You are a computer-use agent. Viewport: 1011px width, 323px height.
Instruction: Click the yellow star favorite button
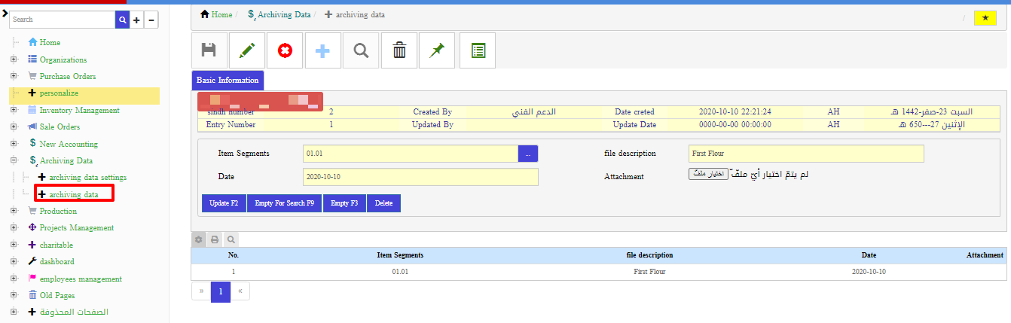985,18
